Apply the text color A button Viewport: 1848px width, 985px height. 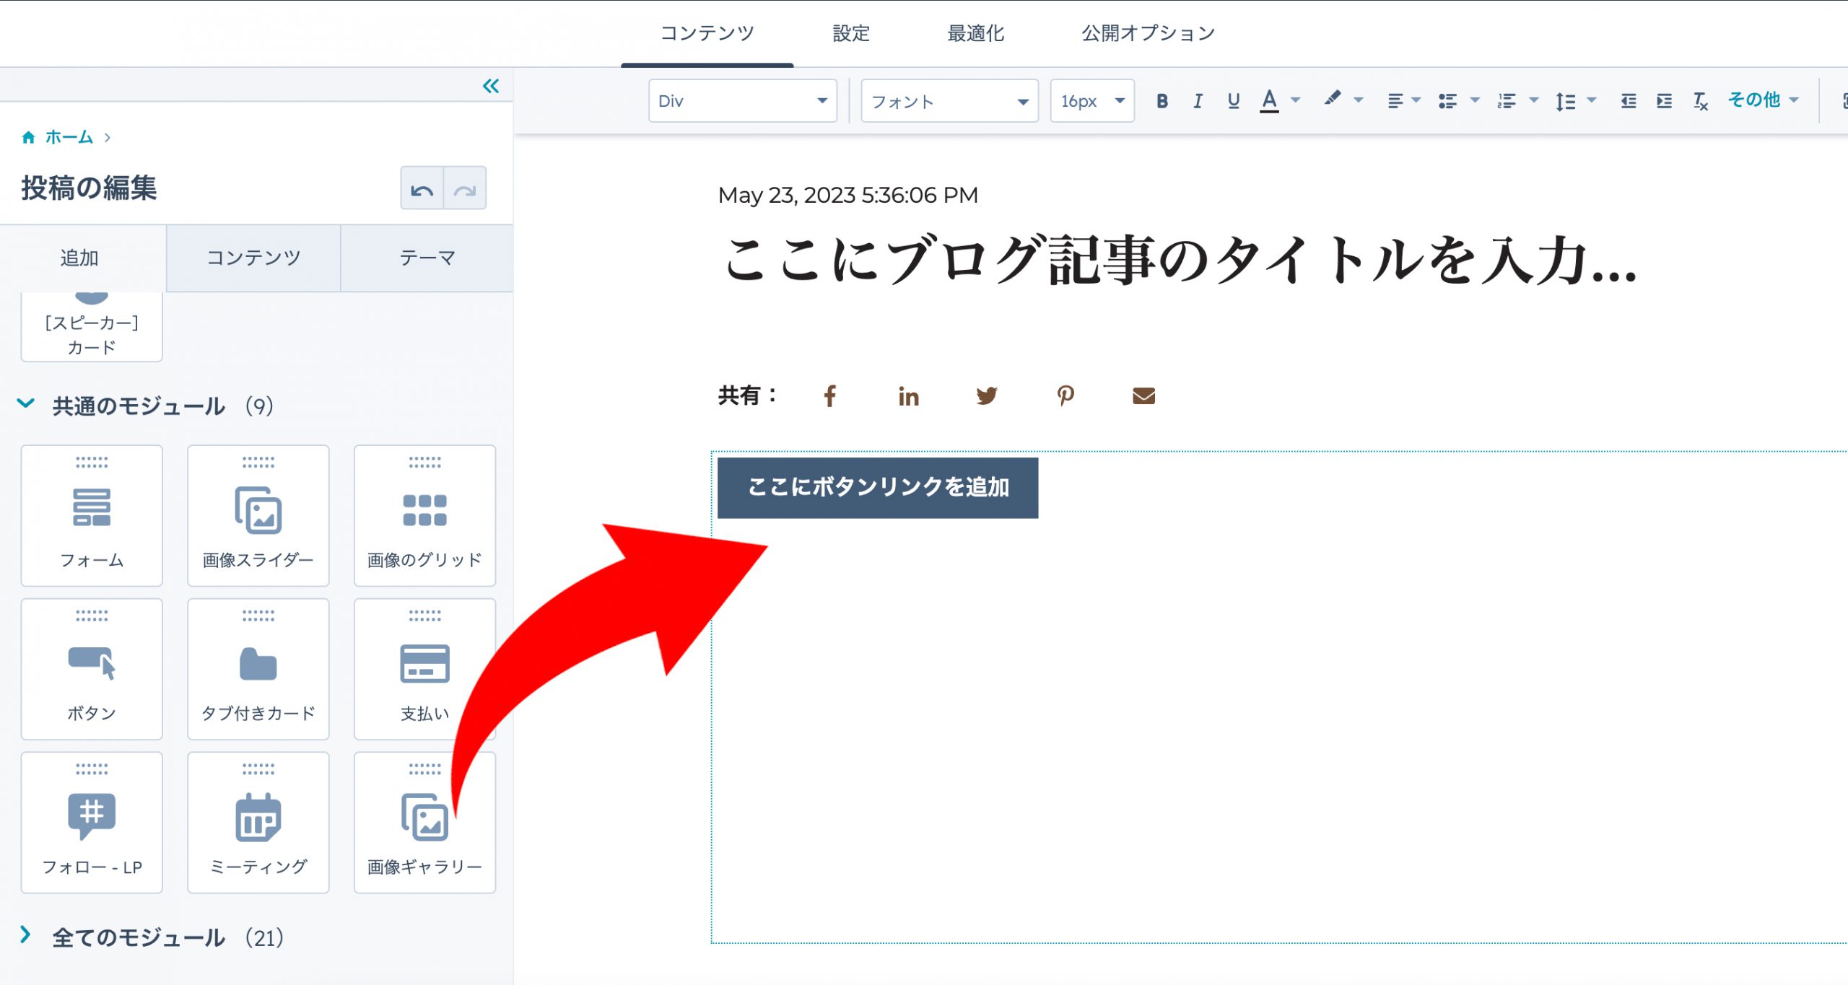pyautogui.click(x=1269, y=101)
